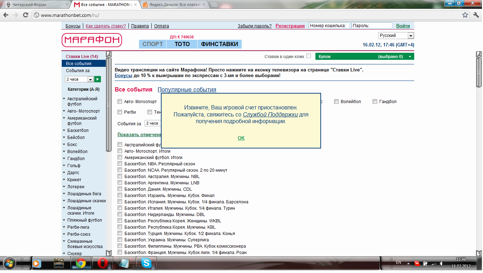Click the volume icon in the system tray
The width and height of the screenshot is (483, 273).
click(x=441, y=263)
